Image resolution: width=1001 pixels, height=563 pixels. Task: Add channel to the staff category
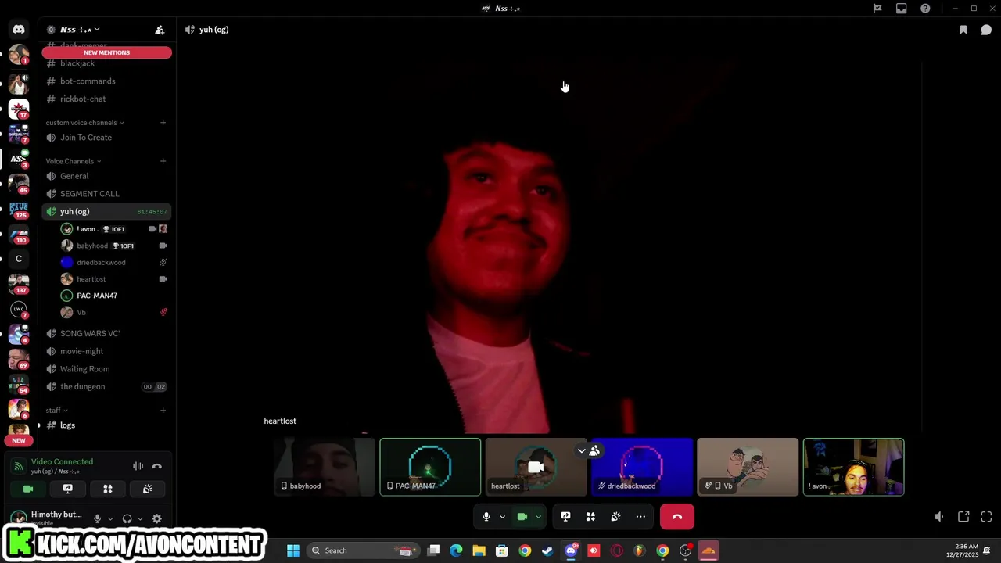[x=163, y=411]
